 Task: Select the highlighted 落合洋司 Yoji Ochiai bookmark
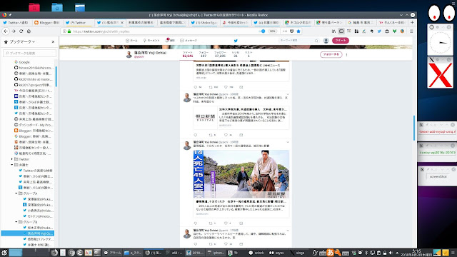click(x=27, y=233)
